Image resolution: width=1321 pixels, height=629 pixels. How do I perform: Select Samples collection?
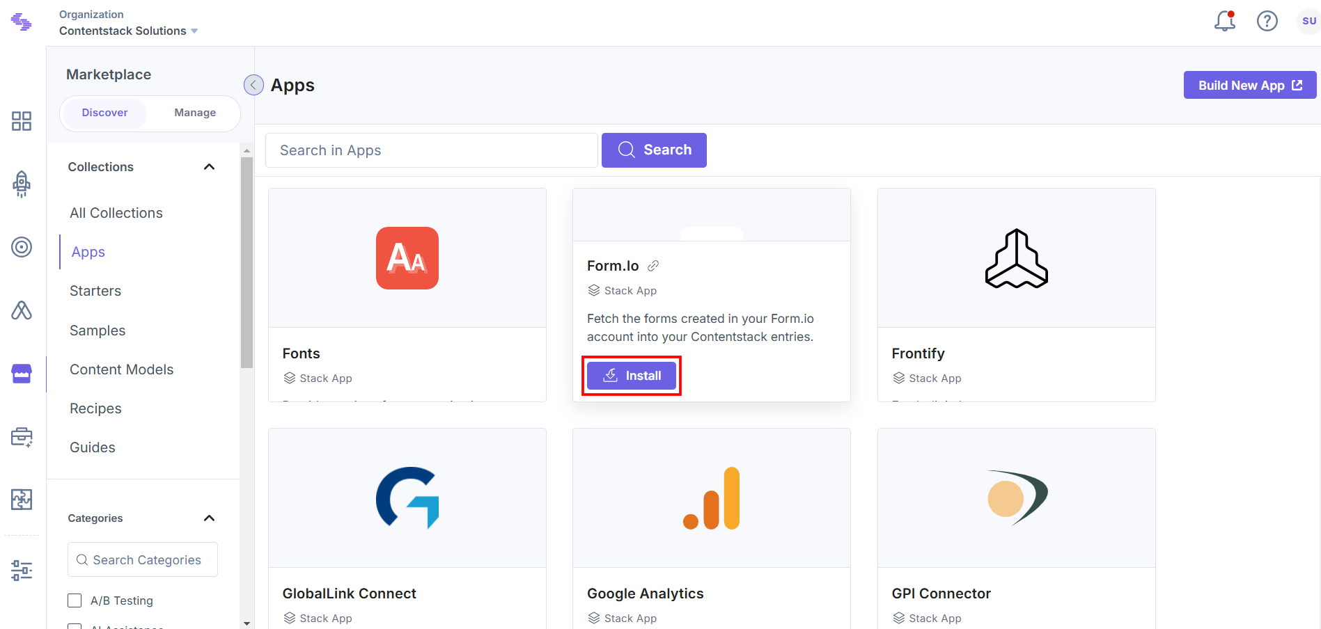pos(97,331)
